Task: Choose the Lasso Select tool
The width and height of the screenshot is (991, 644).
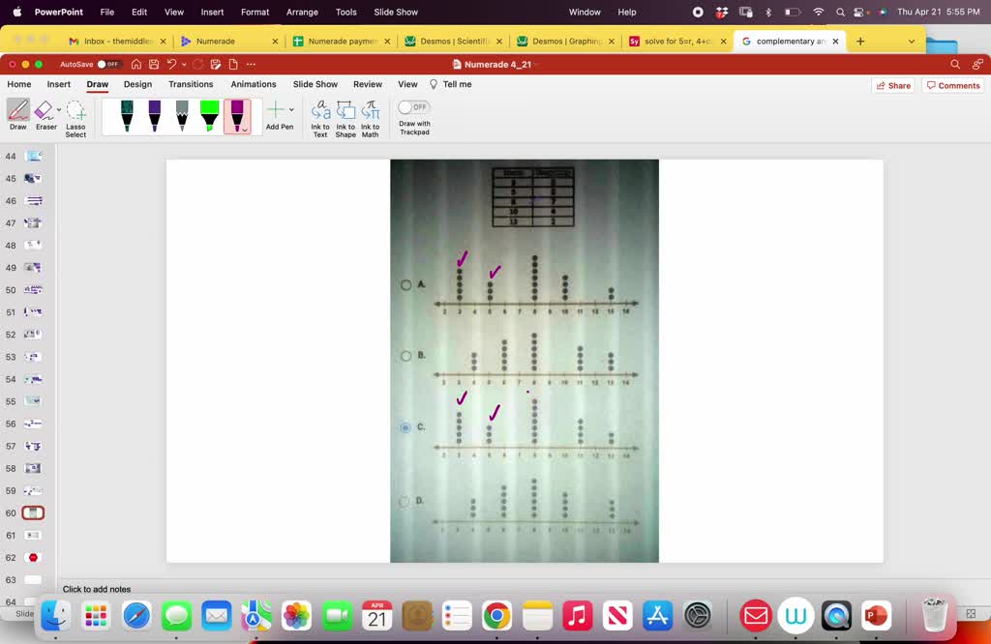Action: 75,119
